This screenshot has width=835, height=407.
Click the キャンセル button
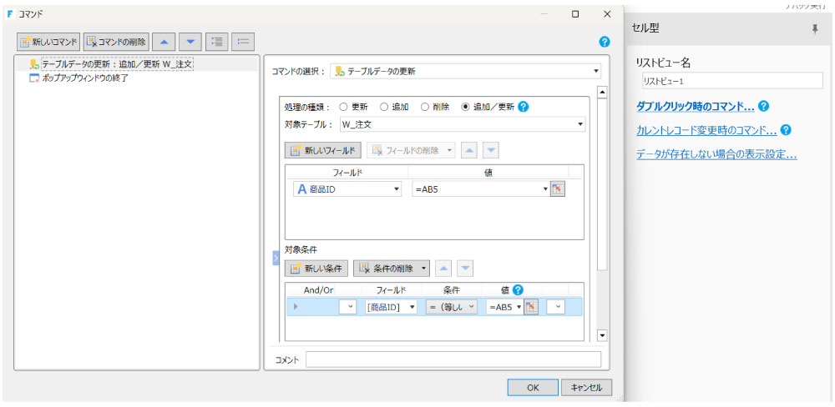tap(586, 388)
